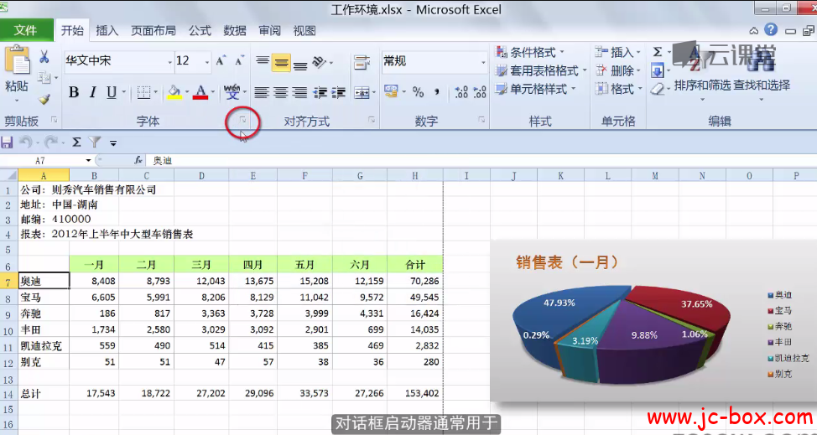The width and height of the screenshot is (817, 435).
Task: Save using the quick access floppy icon
Action: [8, 142]
